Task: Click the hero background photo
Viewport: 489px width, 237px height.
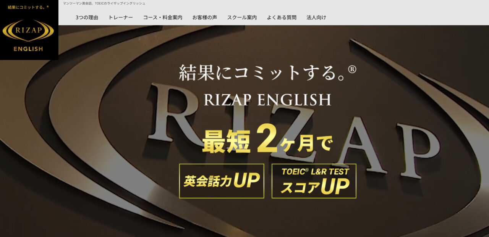Action: 96,210
